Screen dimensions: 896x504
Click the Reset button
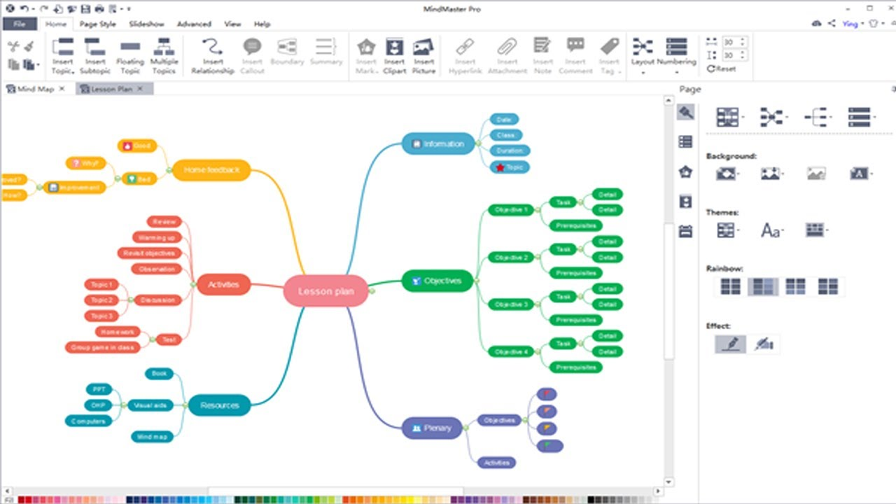(x=721, y=69)
